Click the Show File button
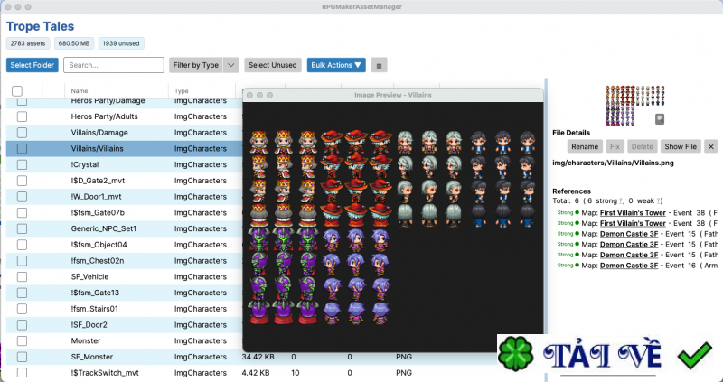The height and width of the screenshot is (382, 723). click(681, 146)
